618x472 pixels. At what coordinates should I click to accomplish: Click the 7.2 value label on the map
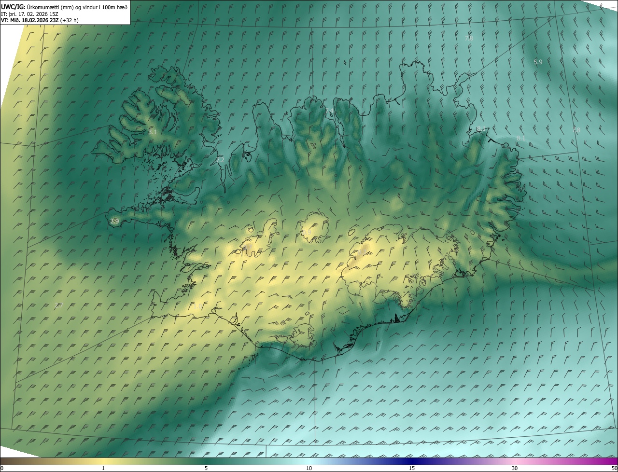220,160
